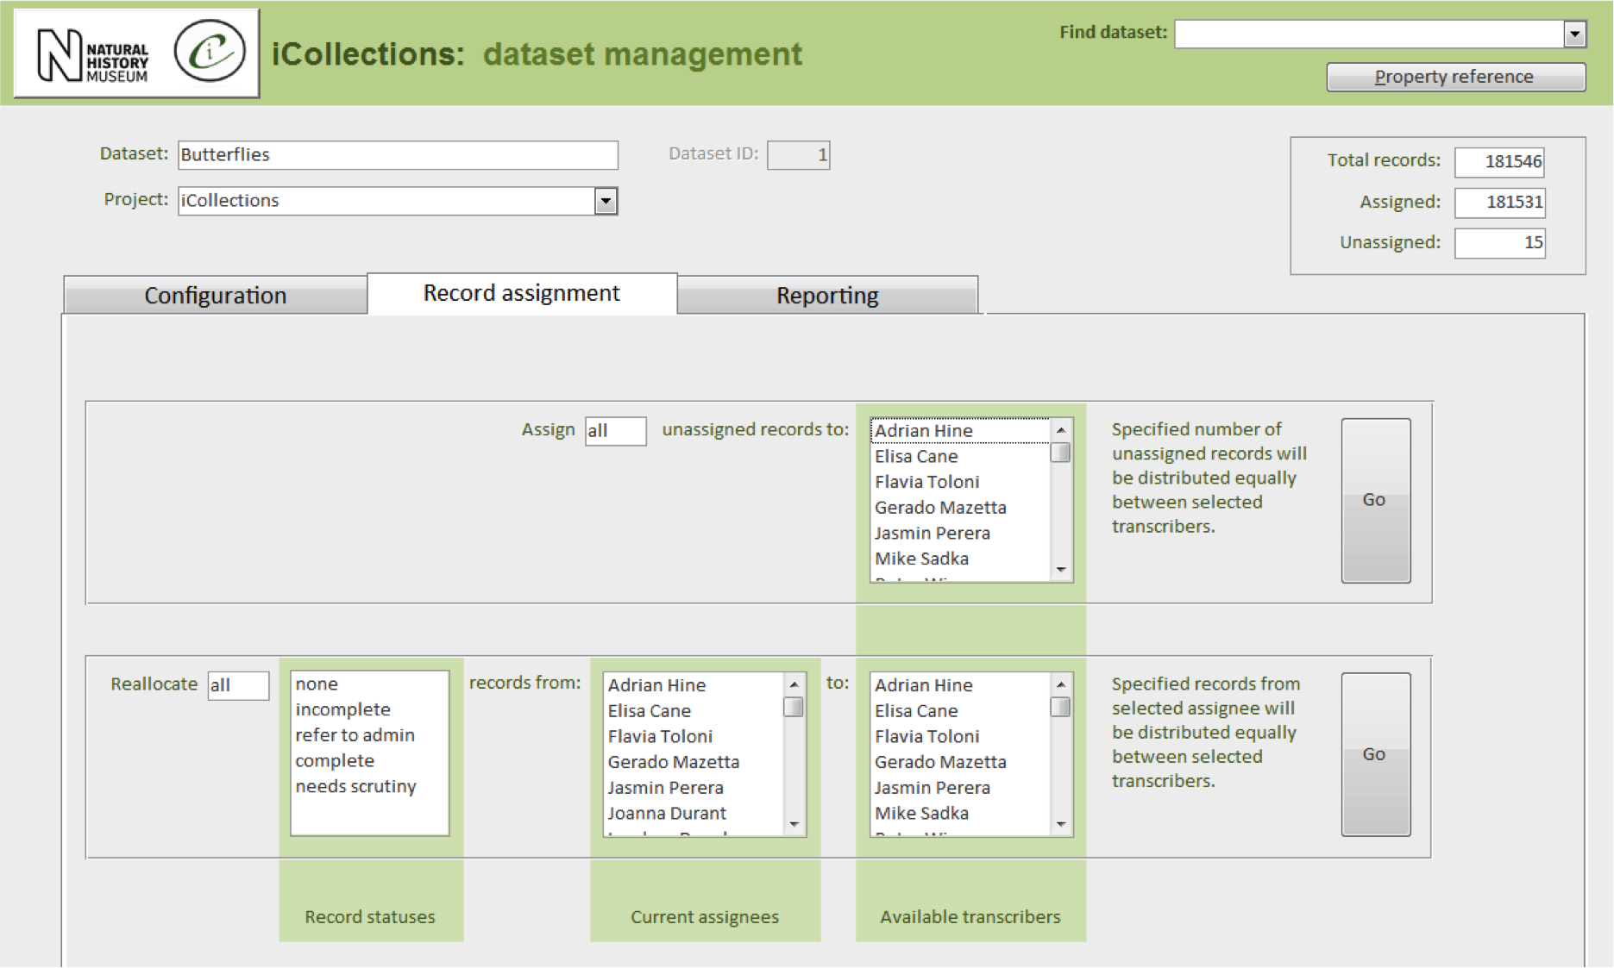Switch to the Configuration tab

pyautogui.click(x=216, y=295)
